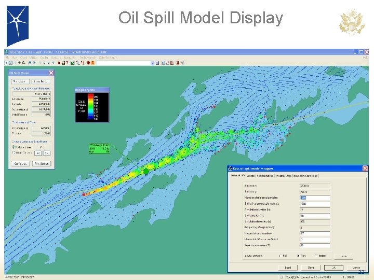
Task: Open the Config menu
Action: (x=44, y=58)
